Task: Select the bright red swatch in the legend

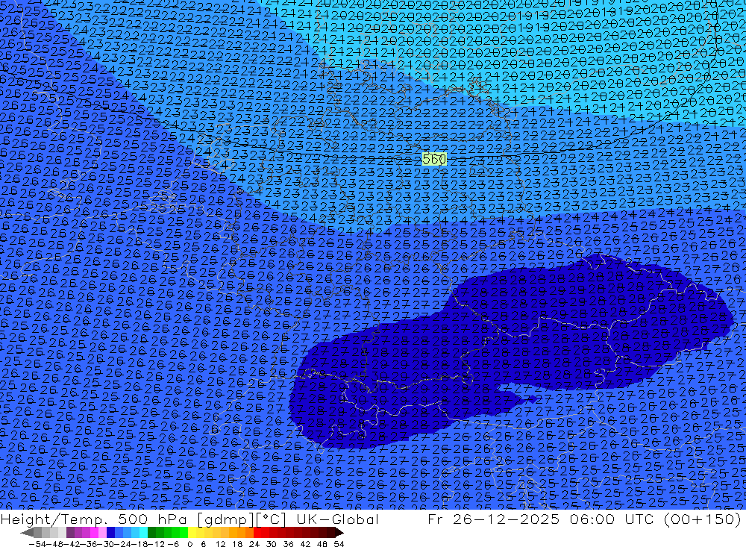Action: click(263, 532)
